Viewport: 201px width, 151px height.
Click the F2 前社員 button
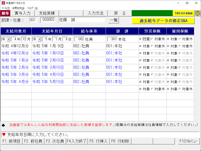click(x=33, y=141)
